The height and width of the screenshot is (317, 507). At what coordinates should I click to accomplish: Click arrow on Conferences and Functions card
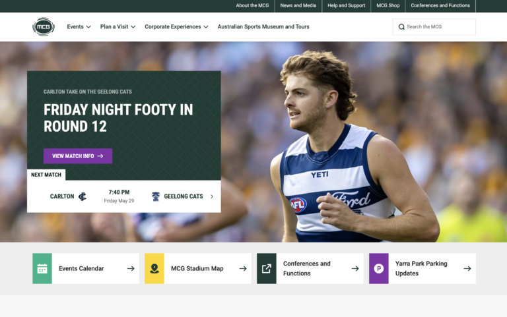point(355,269)
